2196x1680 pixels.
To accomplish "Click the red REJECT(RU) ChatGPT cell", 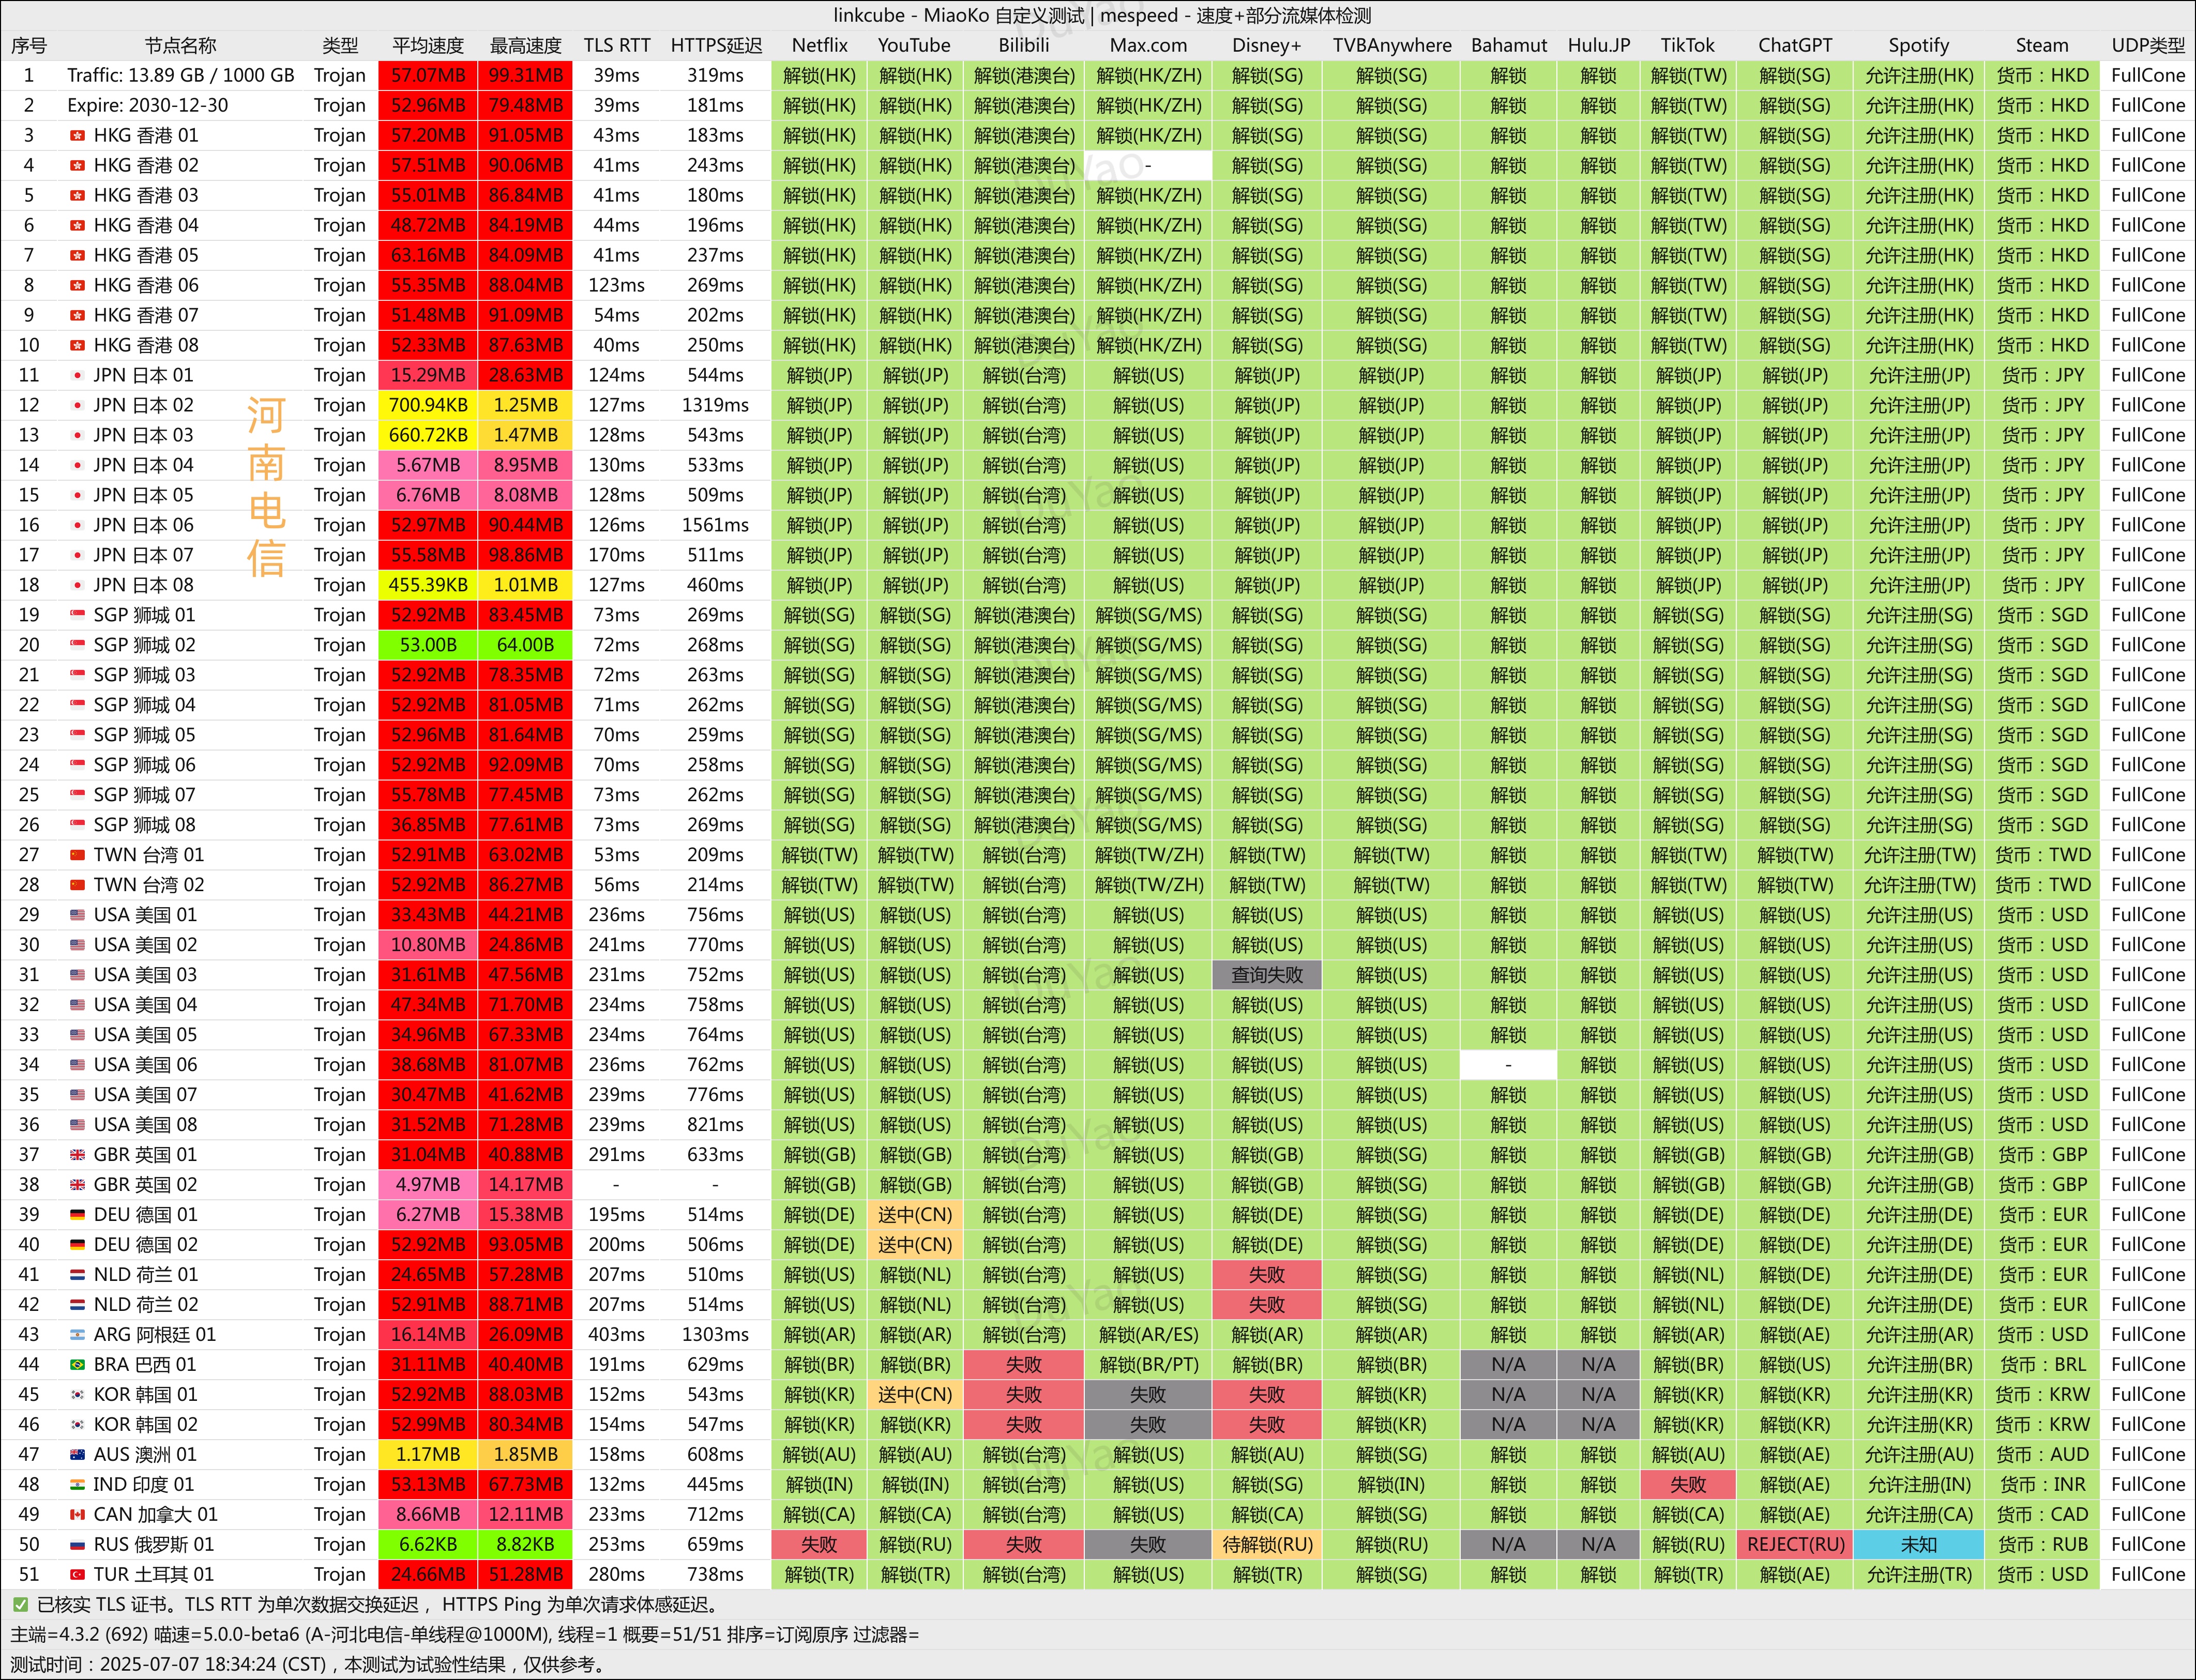I will coord(1796,1545).
